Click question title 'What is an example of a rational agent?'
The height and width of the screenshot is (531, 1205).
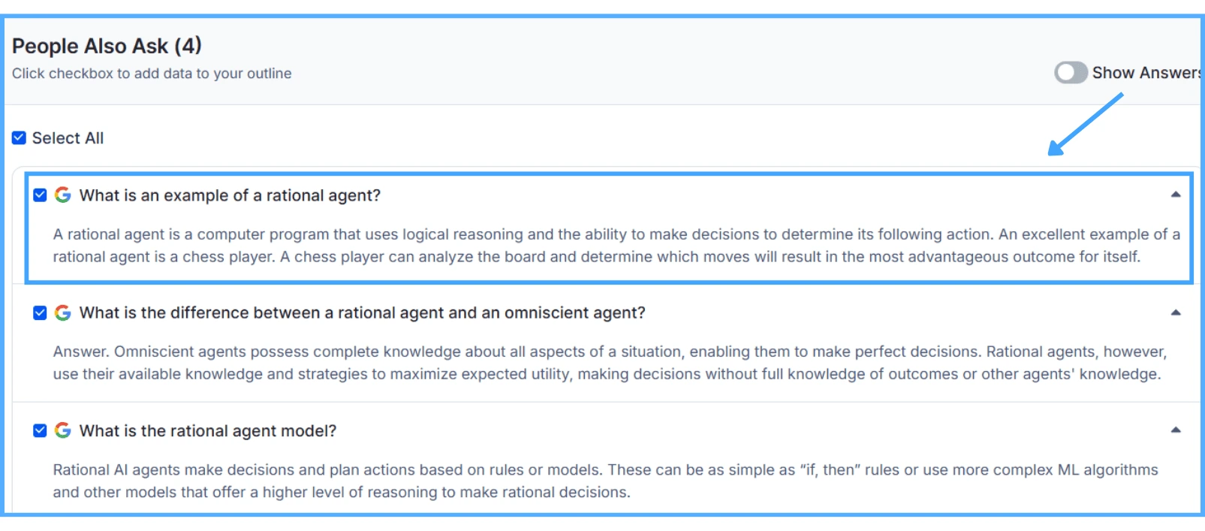pyautogui.click(x=230, y=195)
